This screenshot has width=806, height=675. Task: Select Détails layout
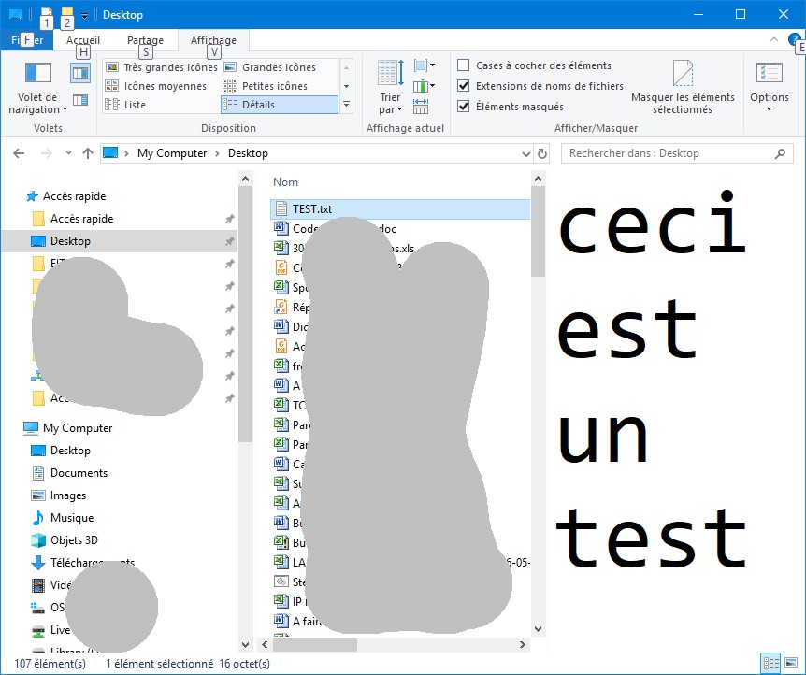[280, 105]
